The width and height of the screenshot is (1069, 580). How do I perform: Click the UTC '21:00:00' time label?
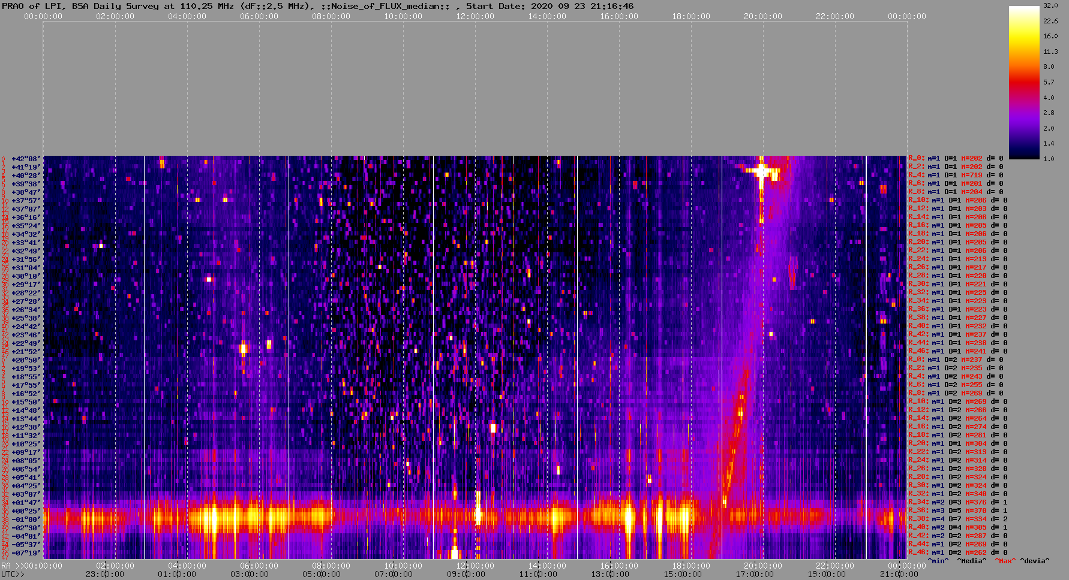click(899, 574)
